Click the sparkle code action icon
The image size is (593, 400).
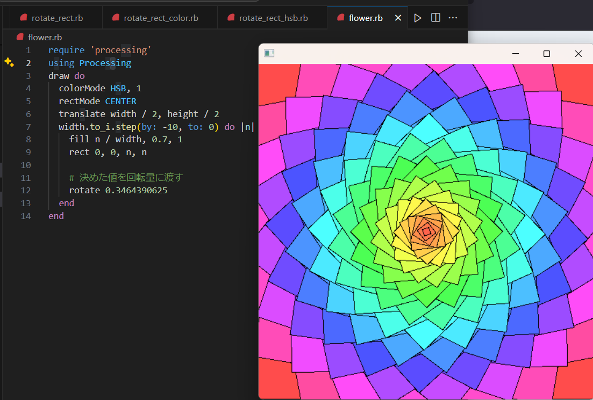click(9, 63)
